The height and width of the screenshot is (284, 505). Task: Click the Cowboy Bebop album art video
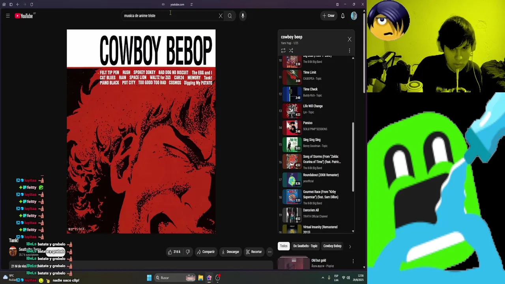click(x=141, y=131)
